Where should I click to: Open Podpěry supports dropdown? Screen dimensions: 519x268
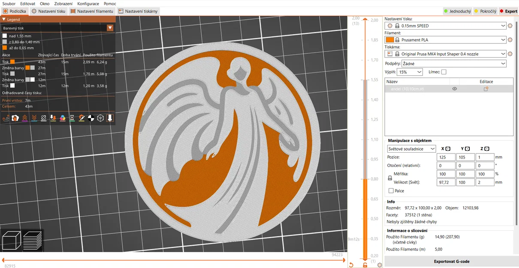click(455, 63)
